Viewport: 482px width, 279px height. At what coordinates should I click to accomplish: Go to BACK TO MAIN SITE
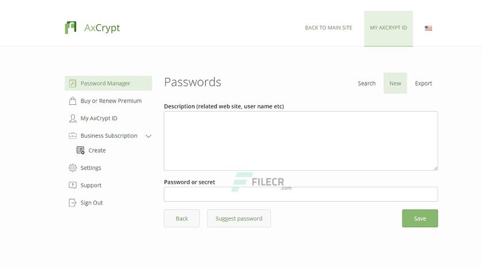pyautogui.click(x=328, y=28)
